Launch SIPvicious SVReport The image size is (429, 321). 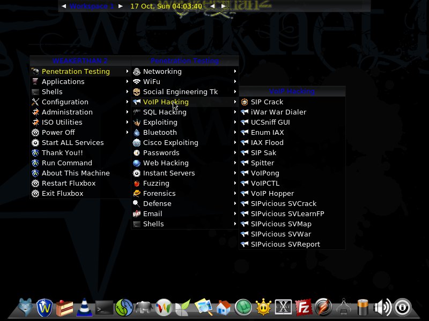(x=292, y=244)
